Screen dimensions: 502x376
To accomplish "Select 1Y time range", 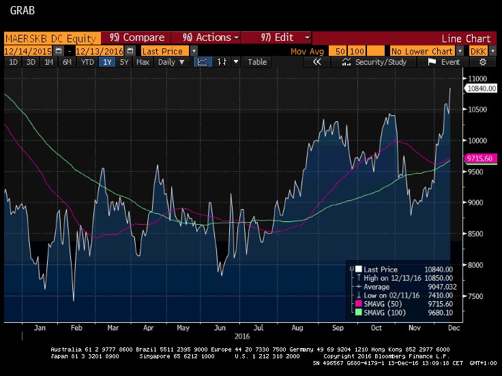I will [x=107, y=62].
